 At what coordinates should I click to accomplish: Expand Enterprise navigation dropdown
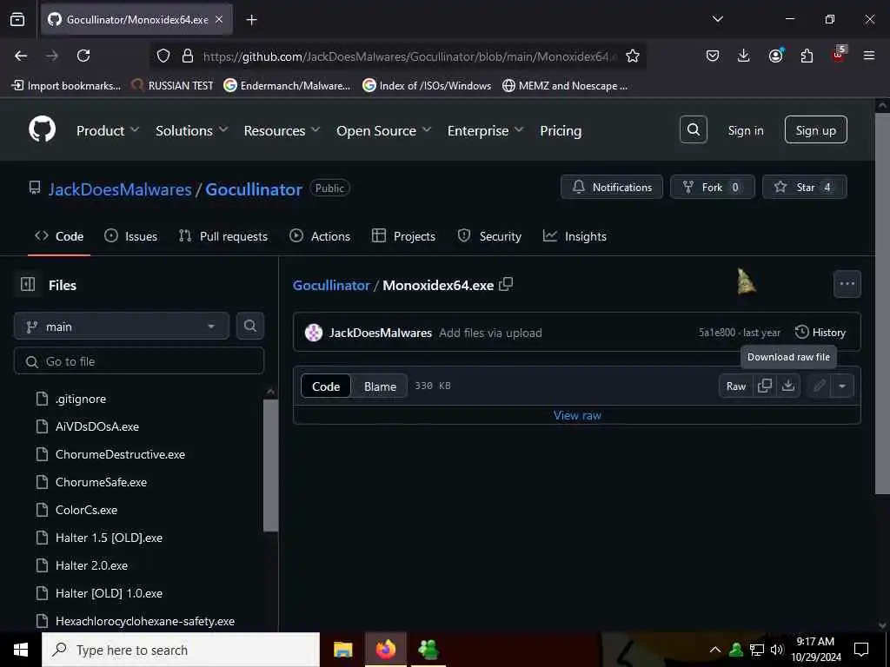coord(485,130)
